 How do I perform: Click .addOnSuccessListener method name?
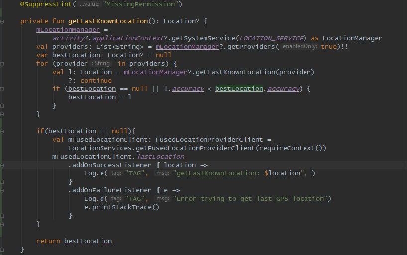pos(110,165)
